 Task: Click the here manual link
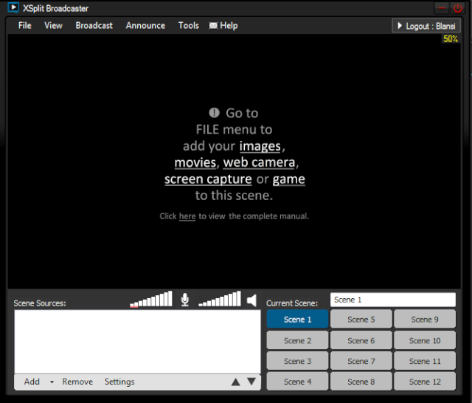coord(187,216)
